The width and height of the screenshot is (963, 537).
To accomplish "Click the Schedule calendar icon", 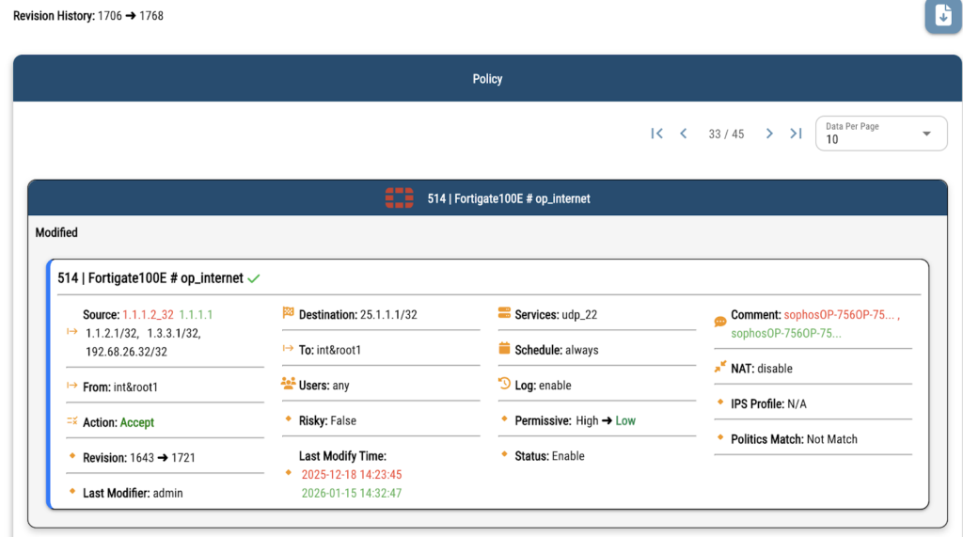I will tap(505, 349).
